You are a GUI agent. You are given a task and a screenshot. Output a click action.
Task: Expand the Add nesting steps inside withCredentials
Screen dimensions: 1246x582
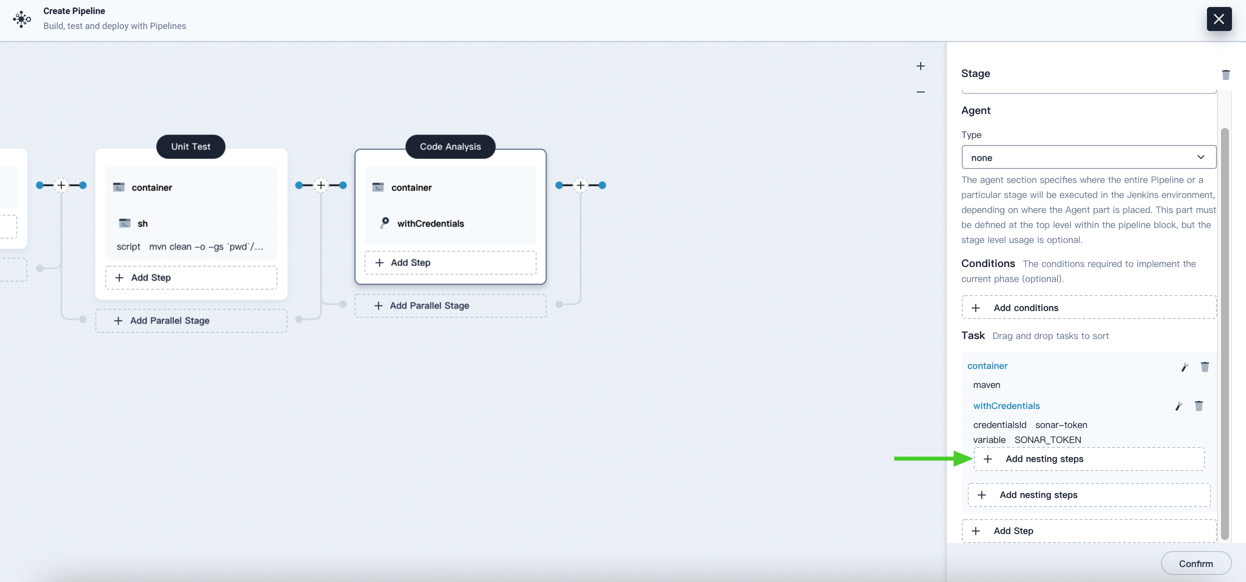1089,458
